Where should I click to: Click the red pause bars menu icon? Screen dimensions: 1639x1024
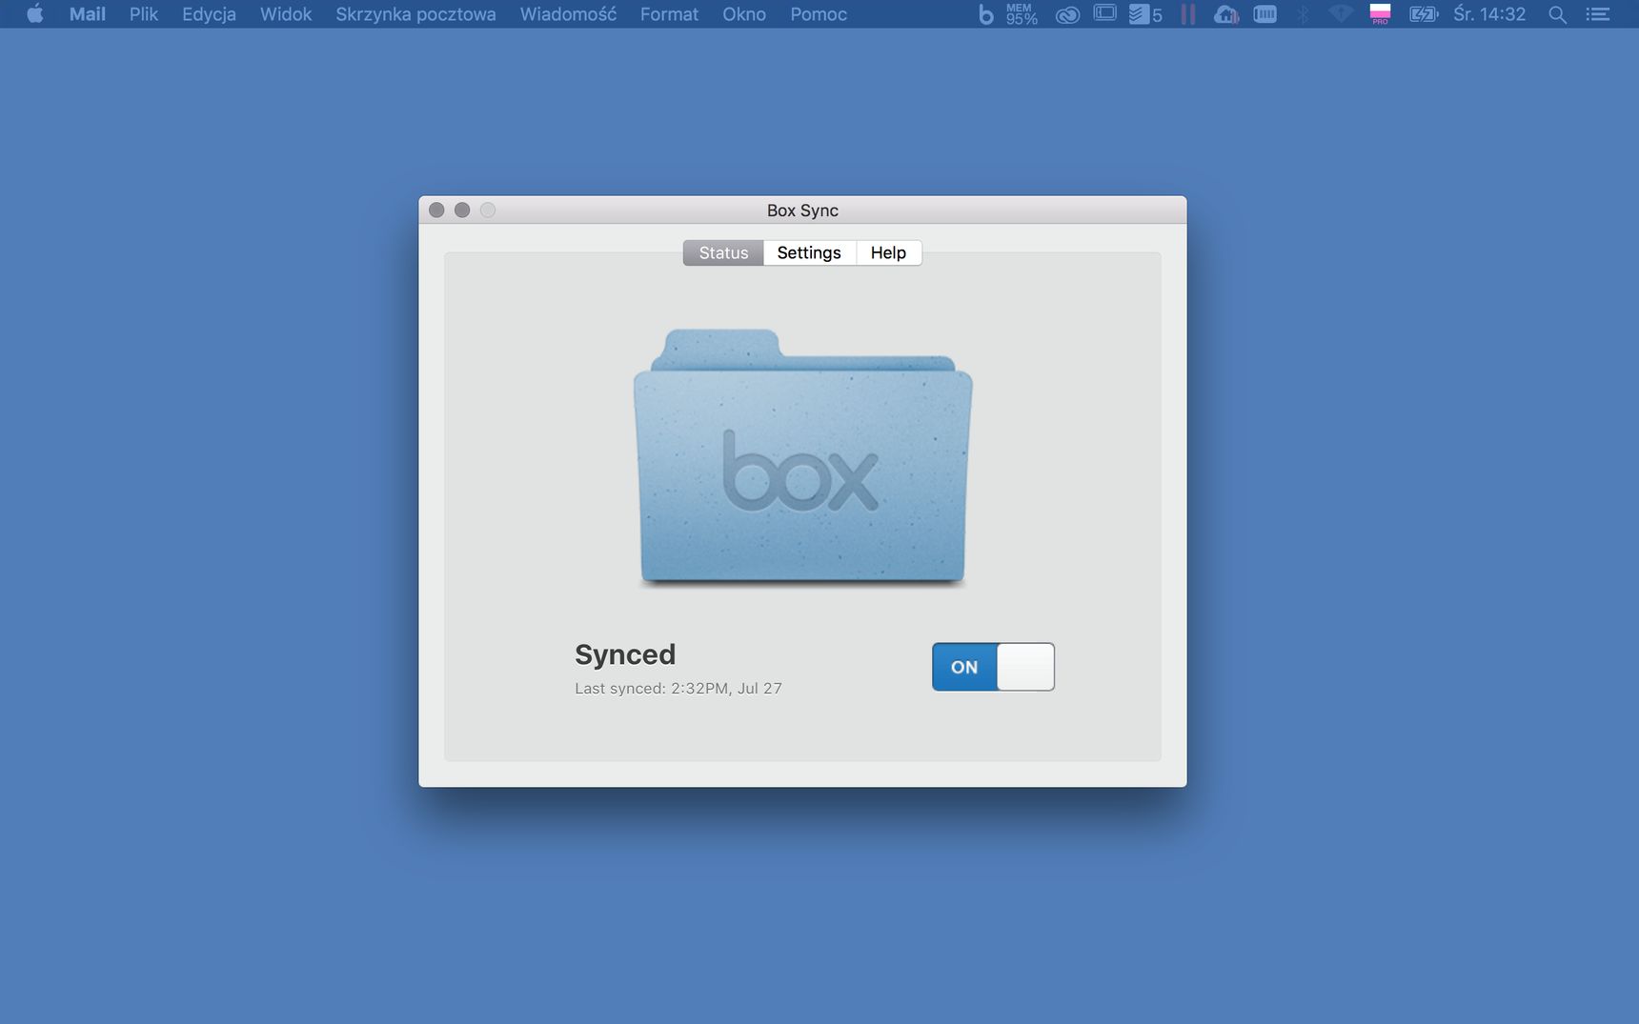(x=1187, y=14)
